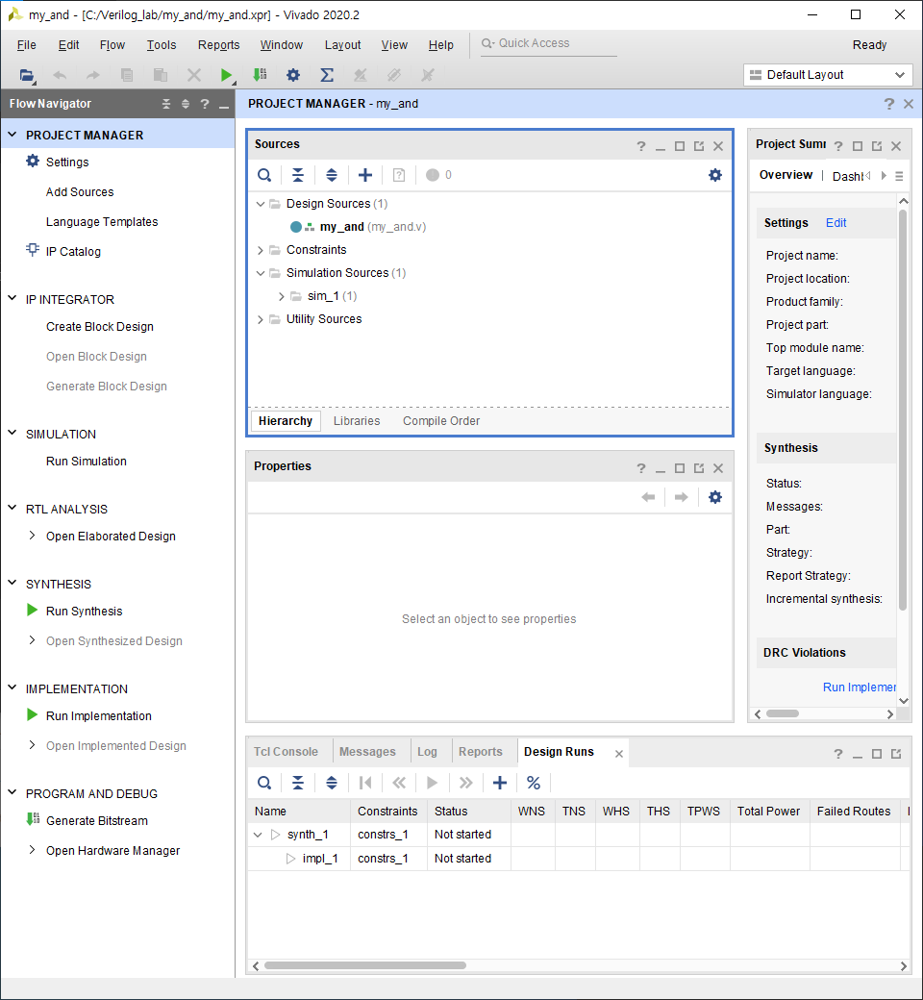Image resolution: width=923 pixels, height=1000 pixels.
Task: Open the Flow menu
Action: click(x=112, y=44)
